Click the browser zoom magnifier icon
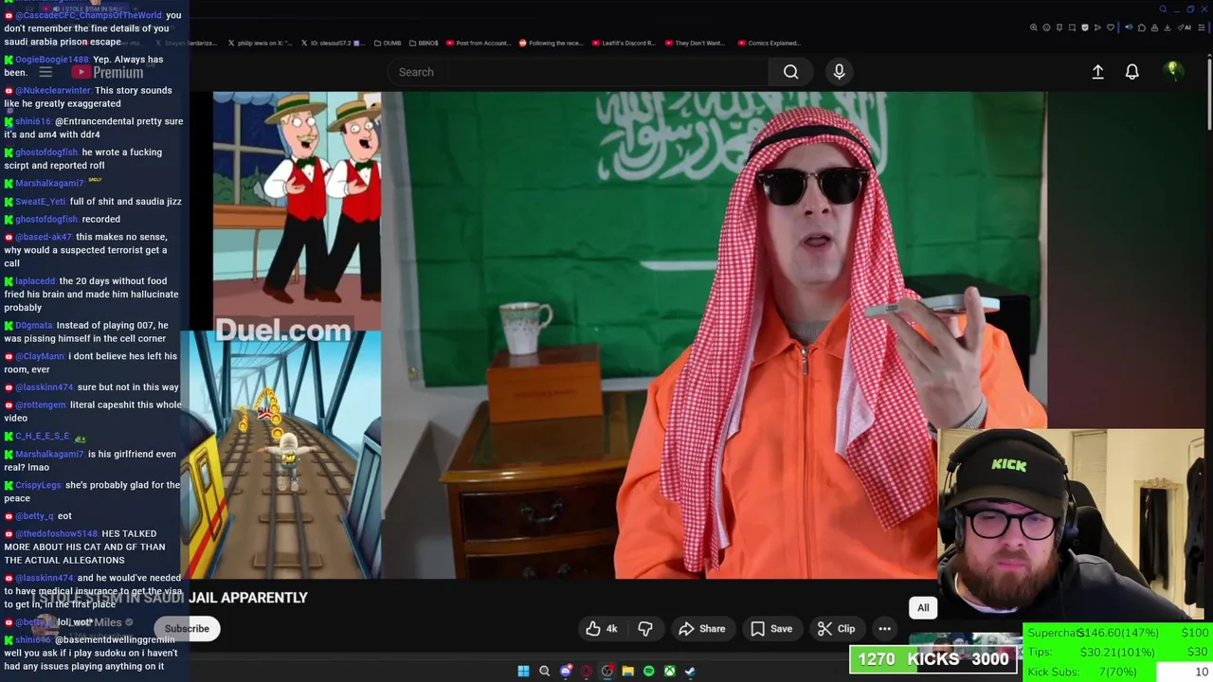This screenshot has height=682, width=1213. (x=1034, y=27)
